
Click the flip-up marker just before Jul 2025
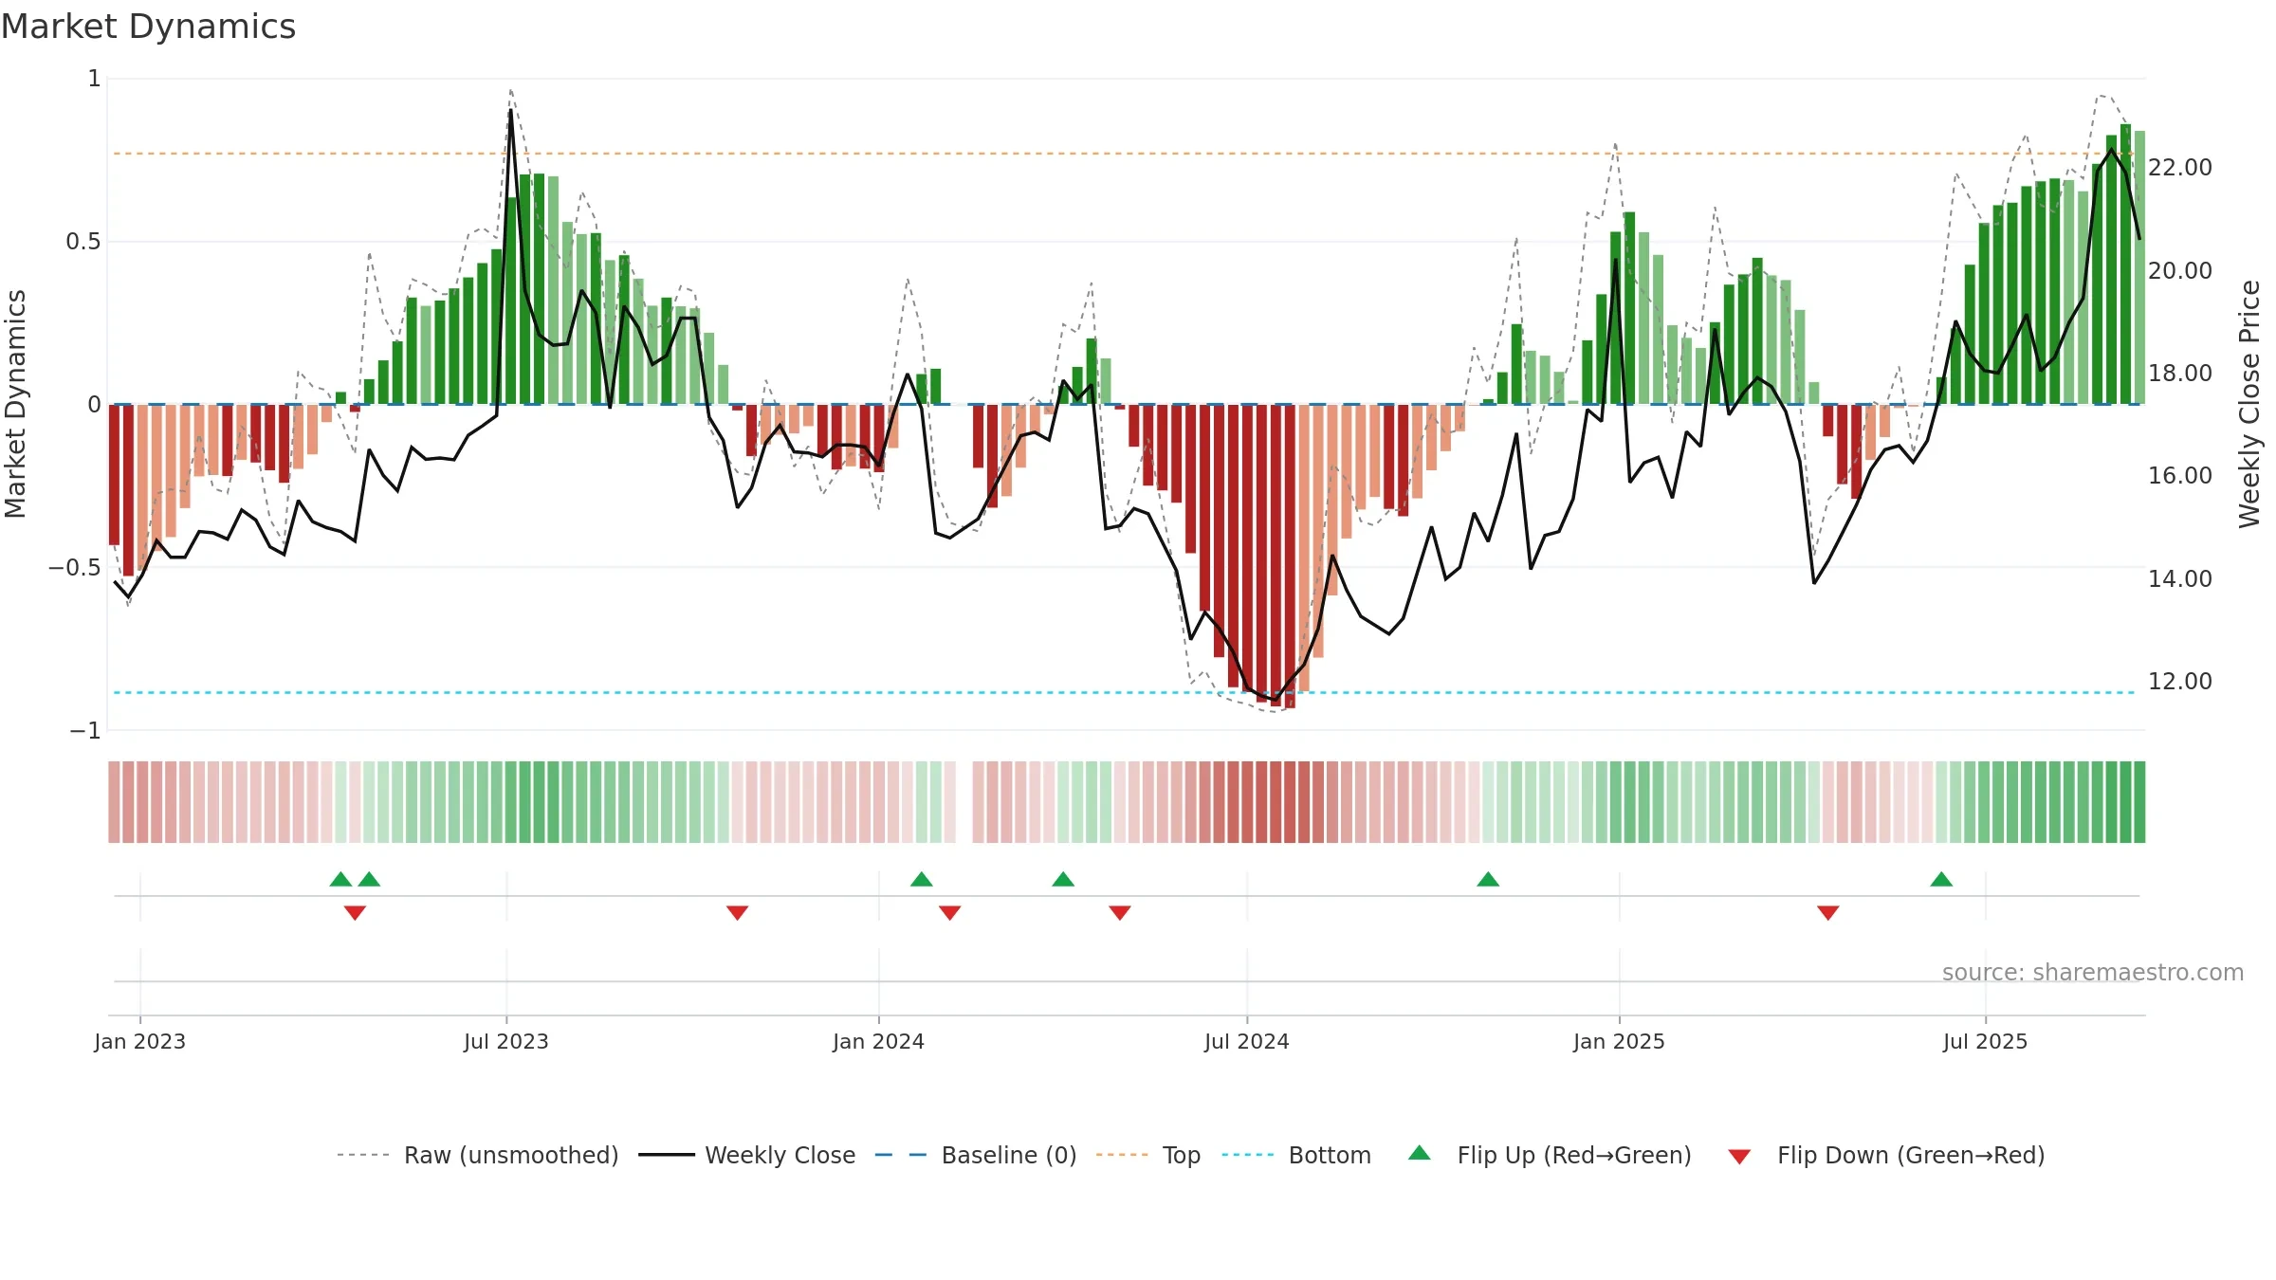[x=1941, y=879]
